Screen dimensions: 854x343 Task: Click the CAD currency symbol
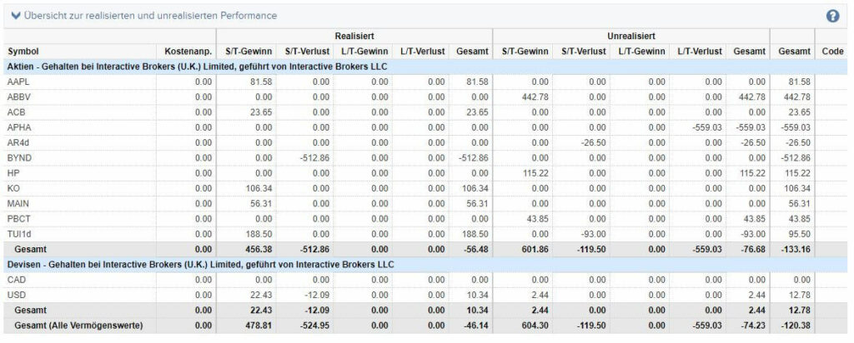tap(17, 280)
